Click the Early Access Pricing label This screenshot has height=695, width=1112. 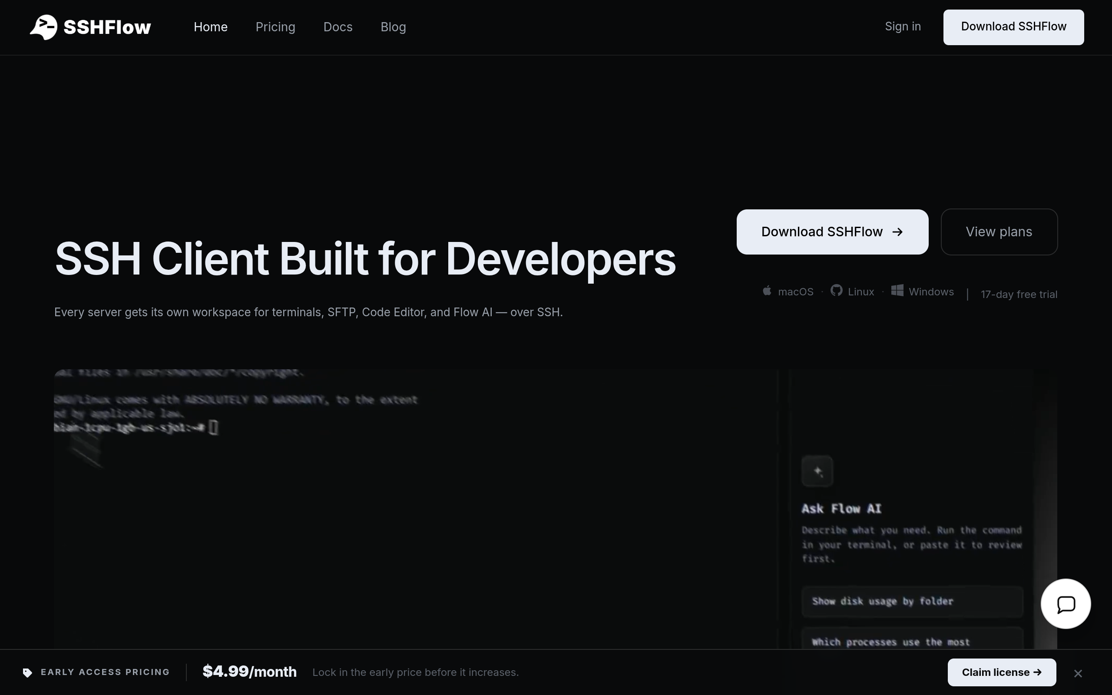105,672
